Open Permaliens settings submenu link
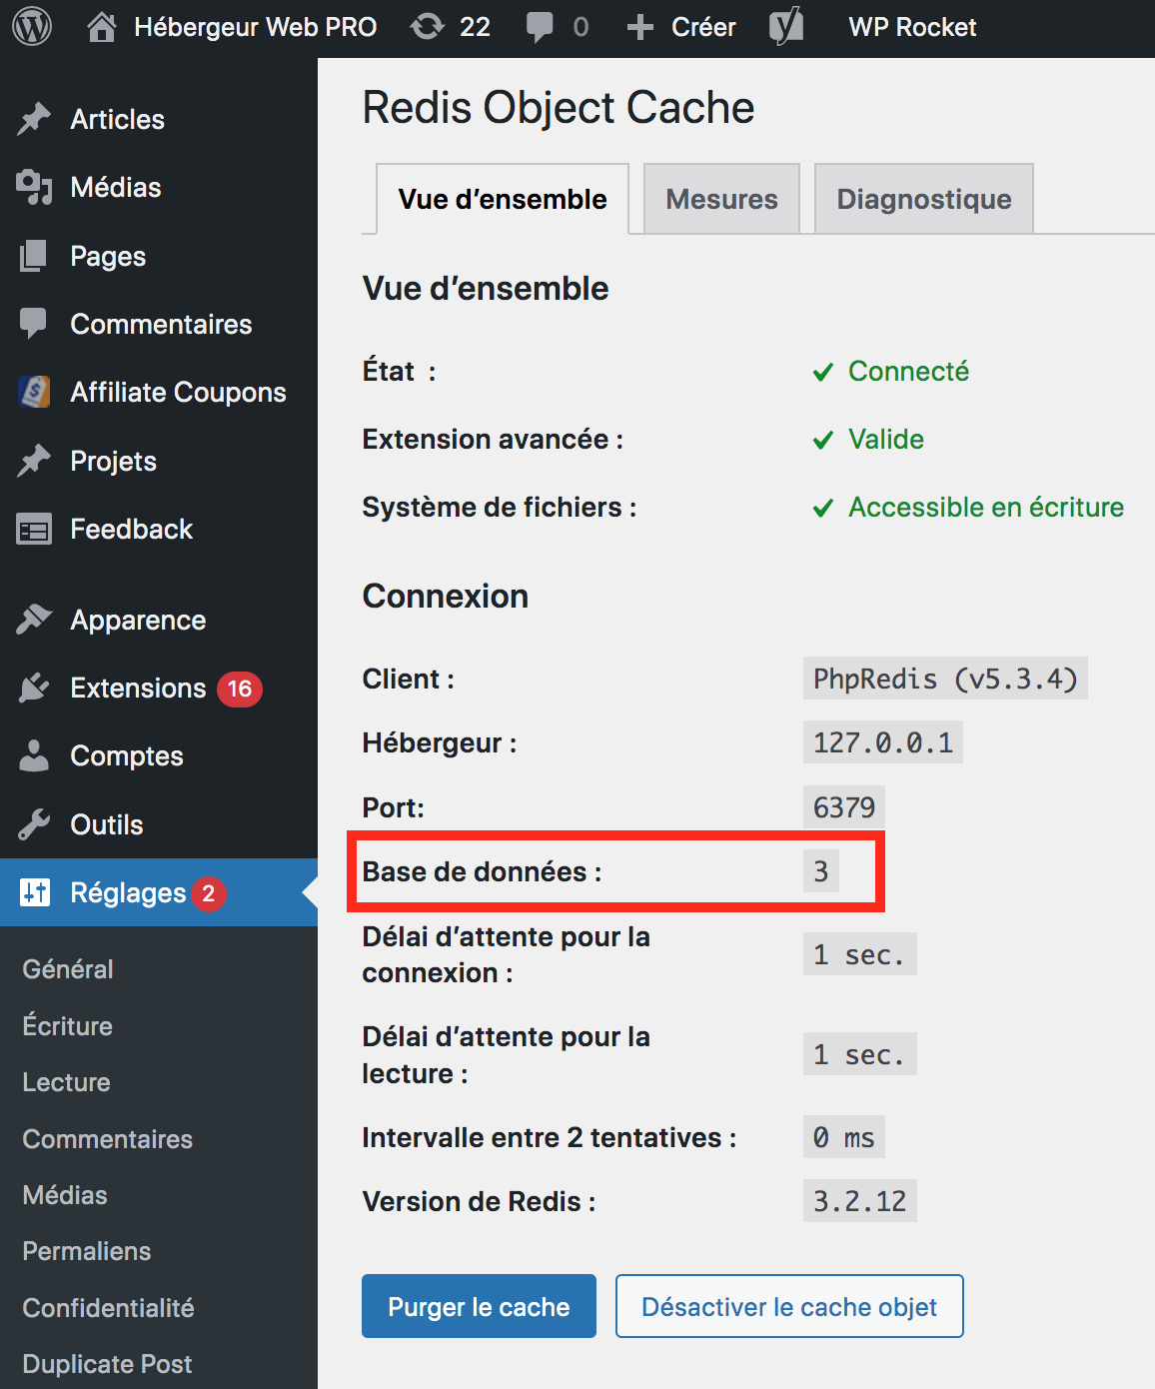Screen dimensions: 1155x1389 pyautogui.click(x=87, y=1251)
